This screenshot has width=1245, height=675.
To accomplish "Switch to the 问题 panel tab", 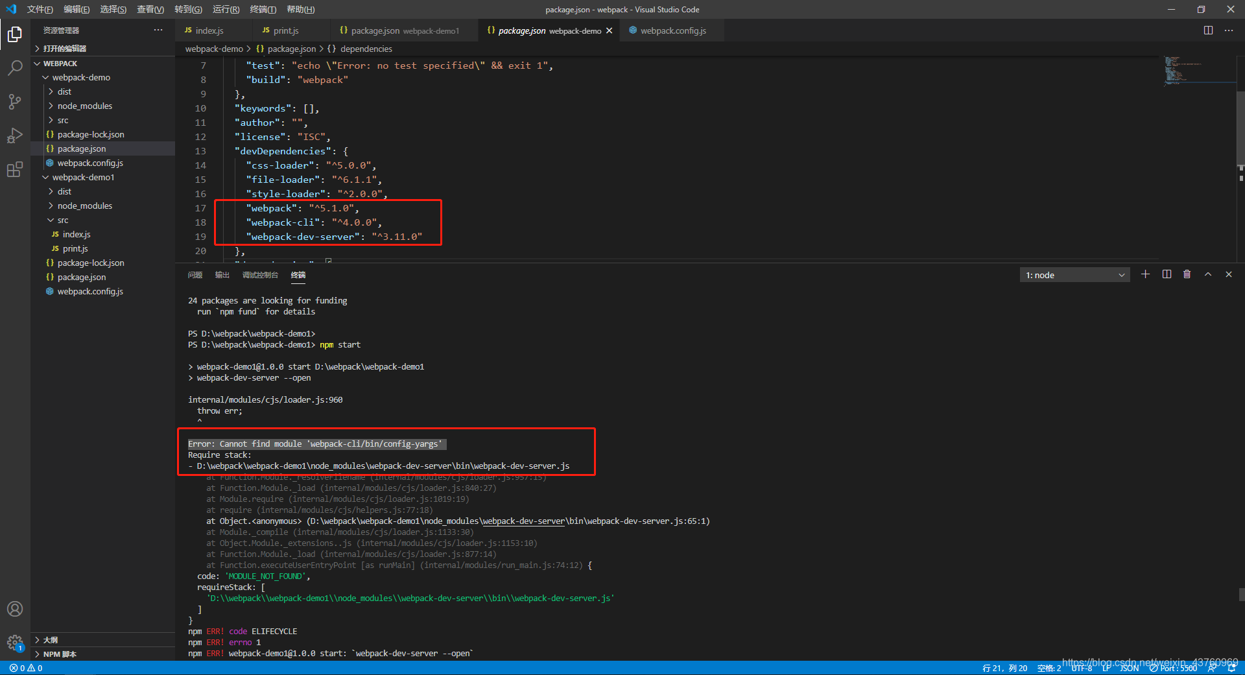I will [x=195, y=275].
